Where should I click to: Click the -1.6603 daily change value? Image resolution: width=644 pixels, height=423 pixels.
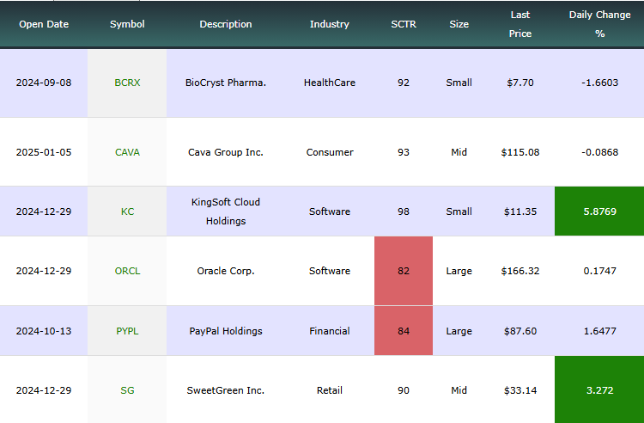[599, 83]
